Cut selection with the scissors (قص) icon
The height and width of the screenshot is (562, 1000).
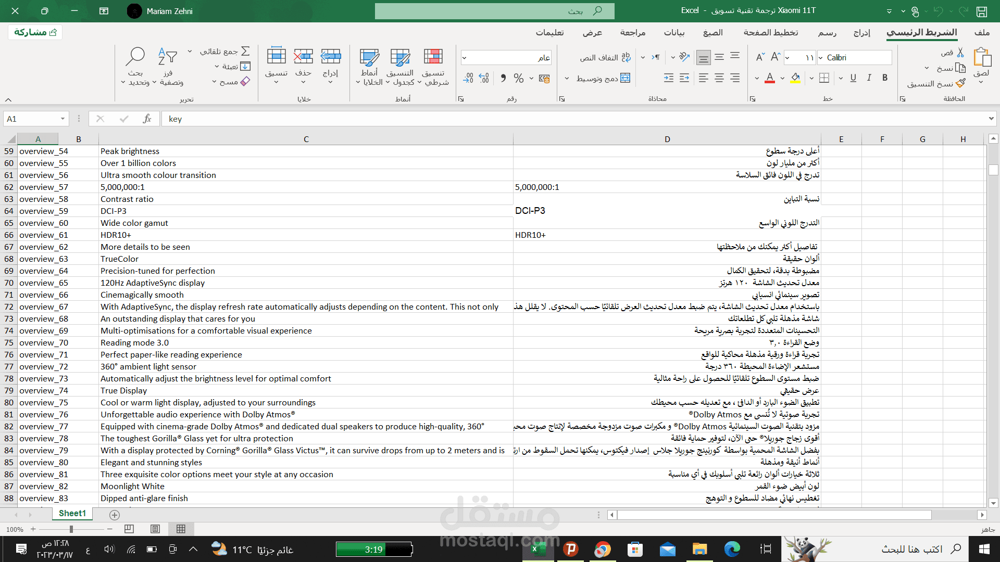960,53
